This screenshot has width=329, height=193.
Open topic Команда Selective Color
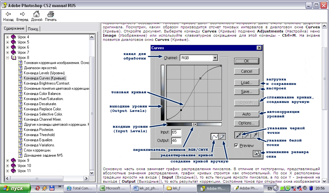43,114
